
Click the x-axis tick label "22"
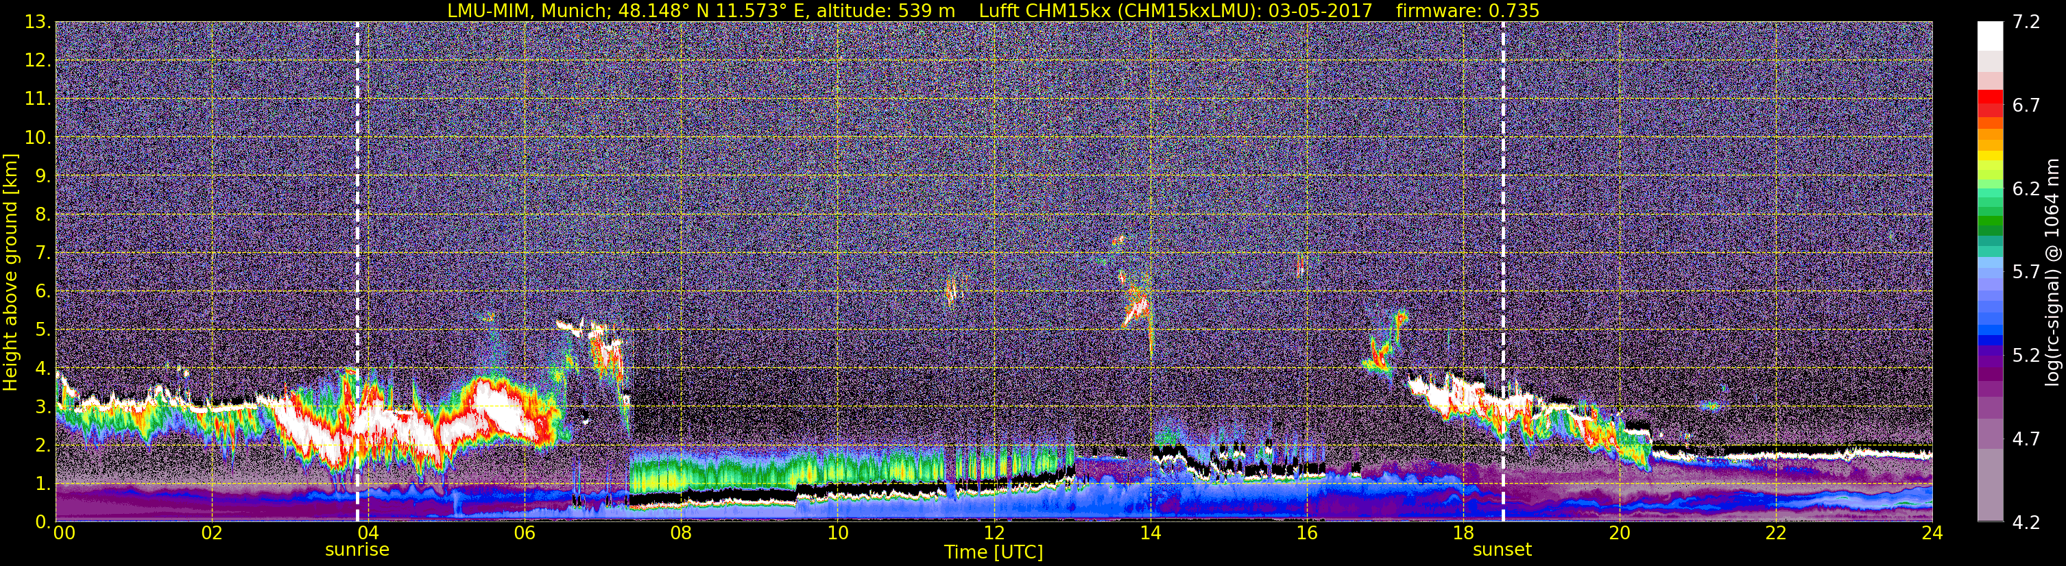tap(1775, 534)
